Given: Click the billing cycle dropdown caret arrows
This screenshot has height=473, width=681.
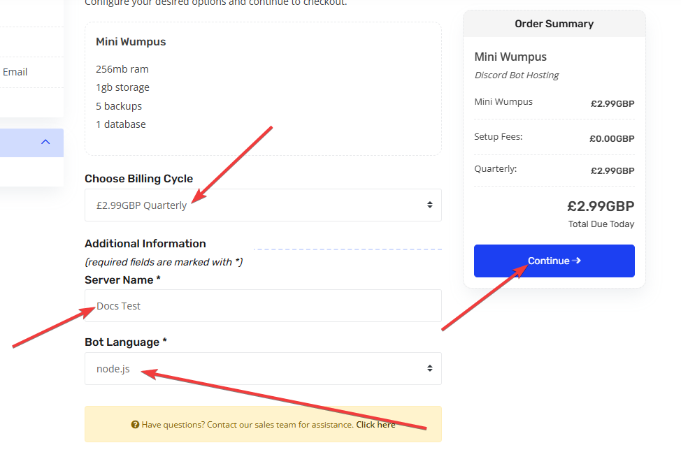Looking at the screenshot, I should [429, 205].
